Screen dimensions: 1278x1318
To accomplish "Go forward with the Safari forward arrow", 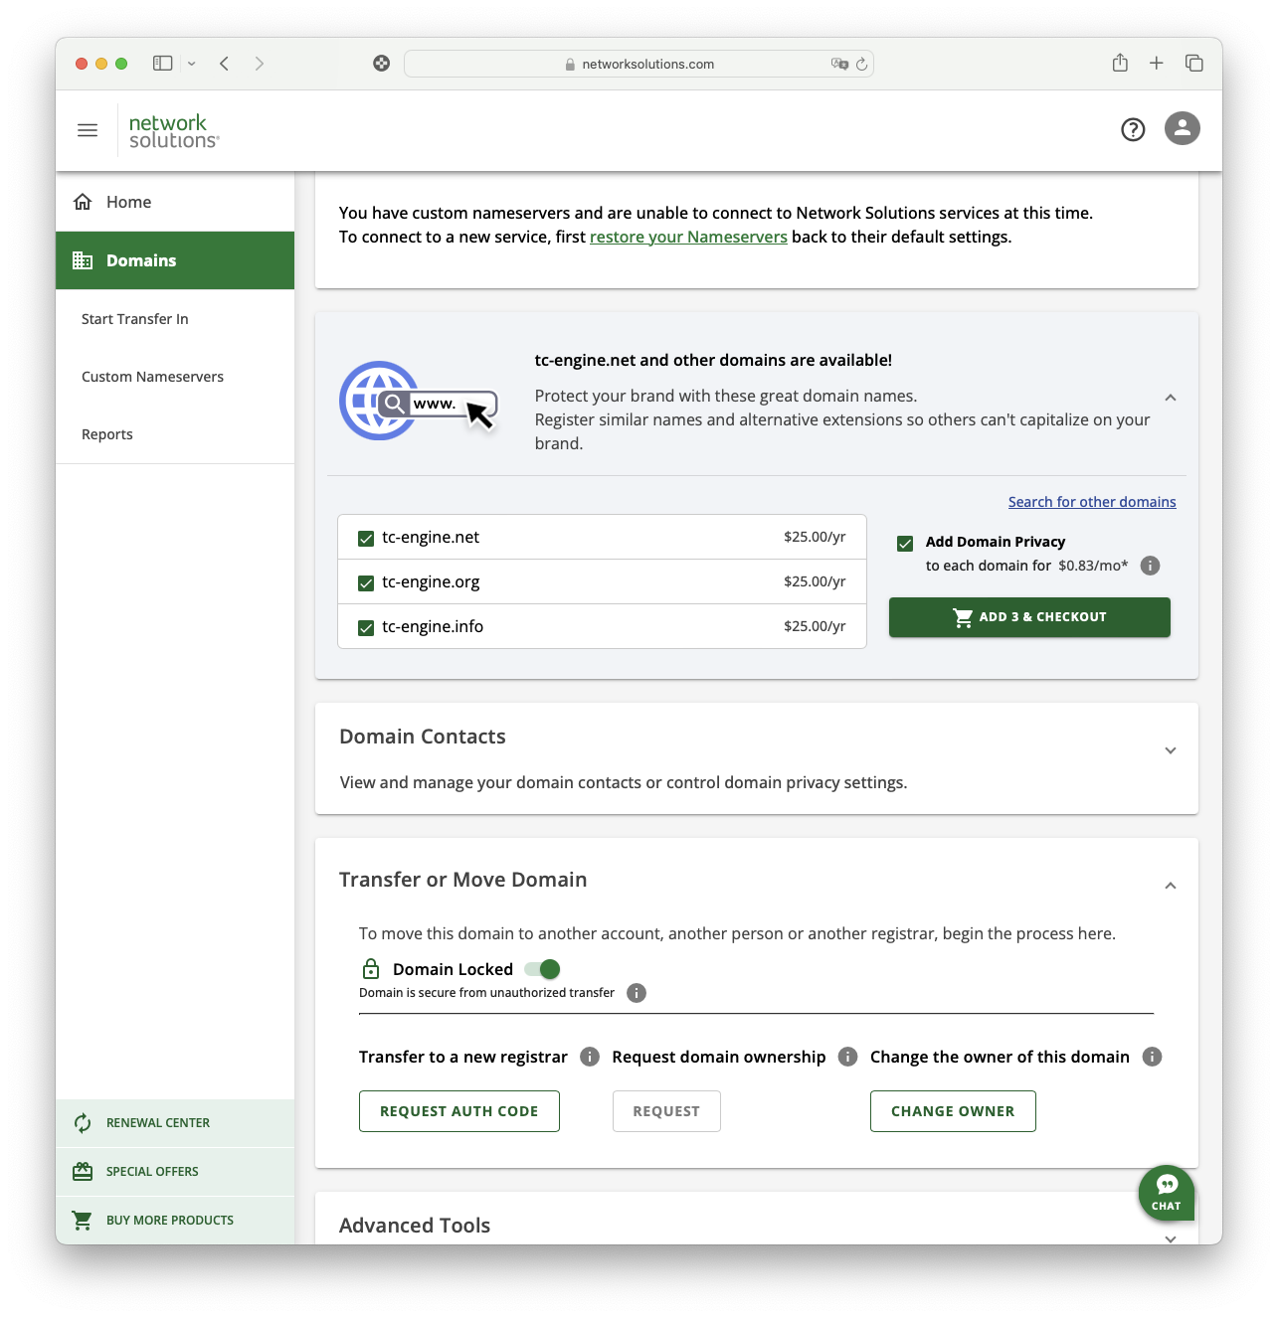I will pos(260,64).
